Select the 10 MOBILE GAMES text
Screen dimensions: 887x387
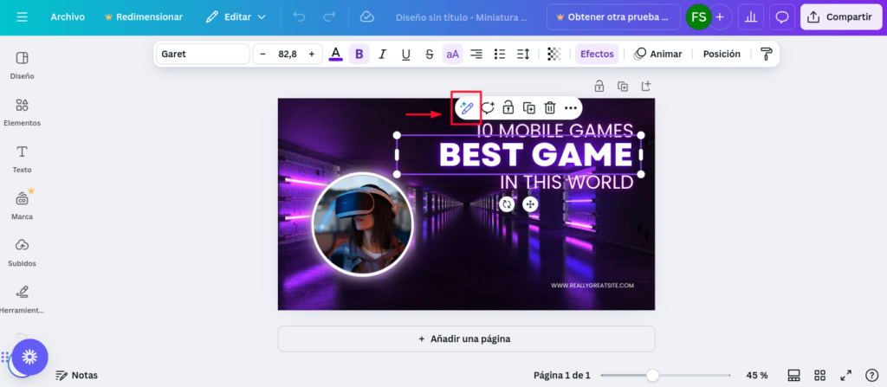click(555, 131)
